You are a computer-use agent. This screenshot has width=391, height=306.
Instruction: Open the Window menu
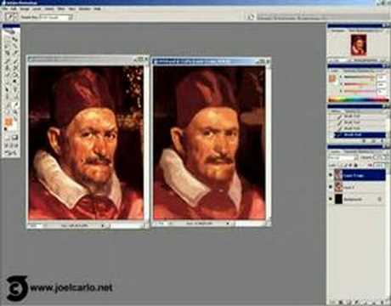click(84, 8)
